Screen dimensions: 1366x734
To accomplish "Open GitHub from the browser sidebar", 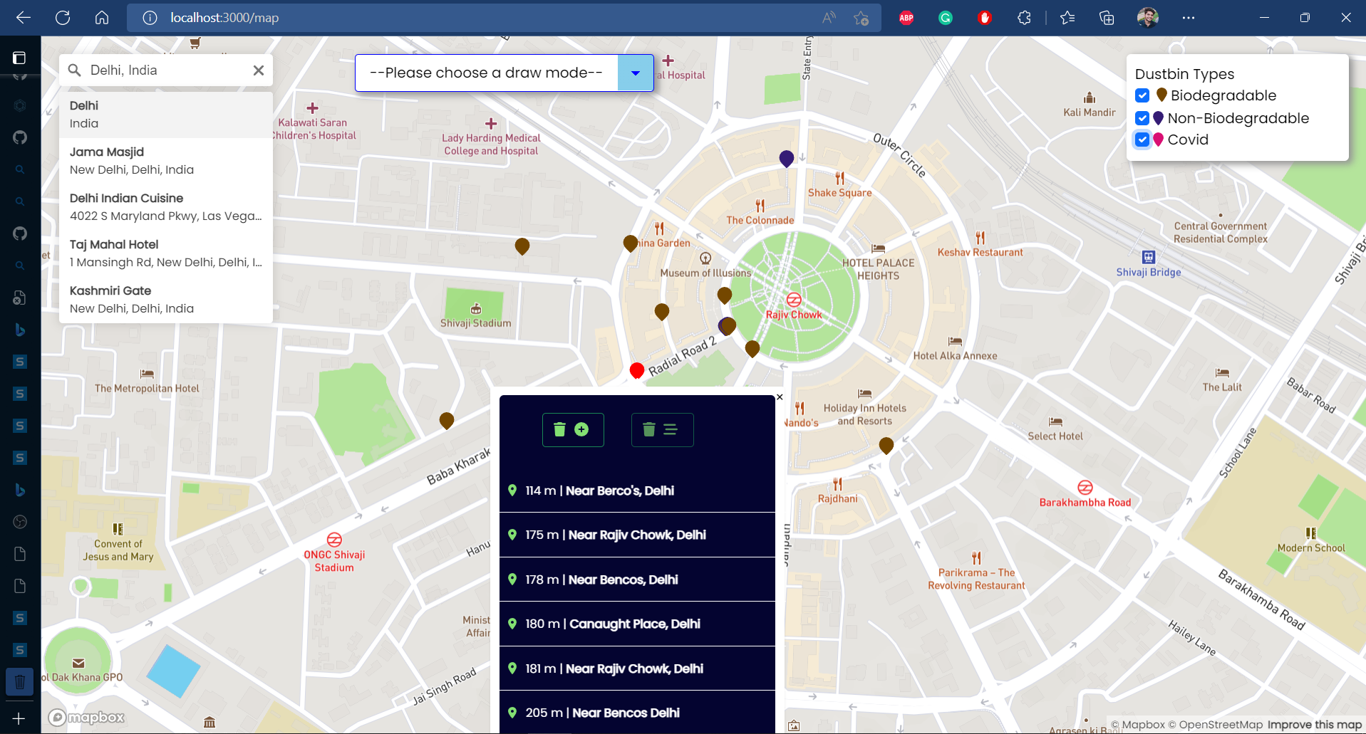I will click(19, 137).
